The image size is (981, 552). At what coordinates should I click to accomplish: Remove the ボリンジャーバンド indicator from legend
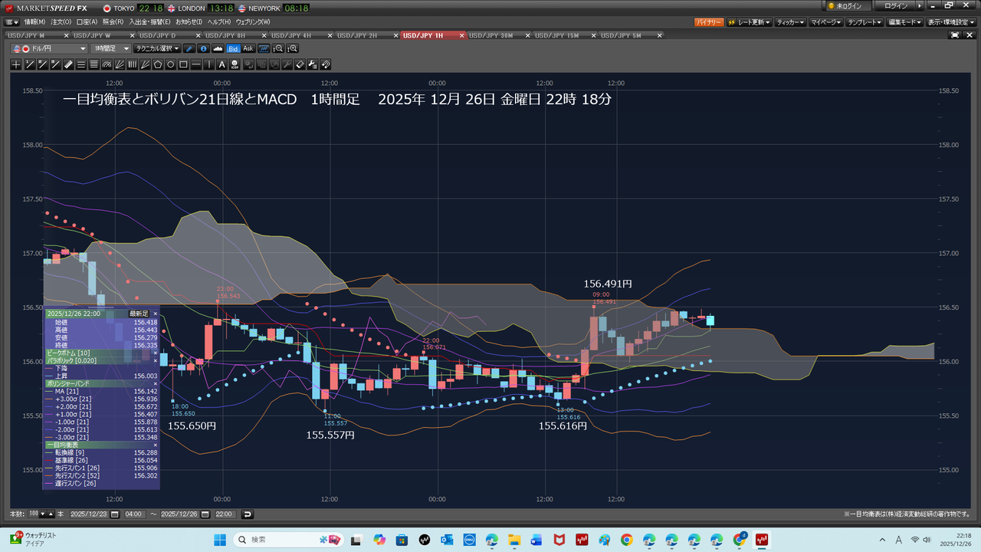coord(155,383)
